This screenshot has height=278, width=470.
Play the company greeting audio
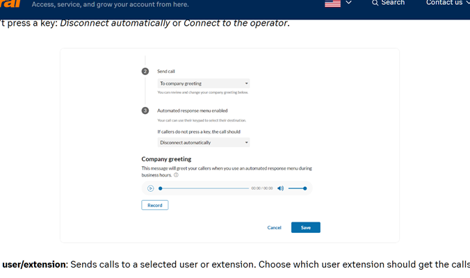tap(150, 188)
